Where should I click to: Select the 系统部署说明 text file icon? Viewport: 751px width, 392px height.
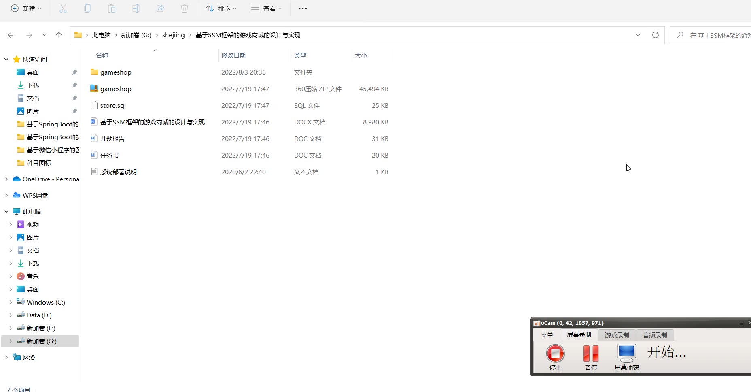(94, 172)
